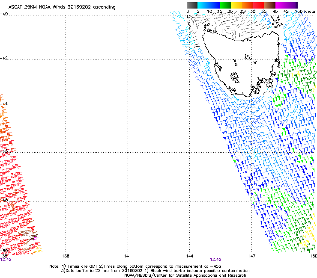
Task: Click the legend tick label '25'
Action: coord(242,12)
